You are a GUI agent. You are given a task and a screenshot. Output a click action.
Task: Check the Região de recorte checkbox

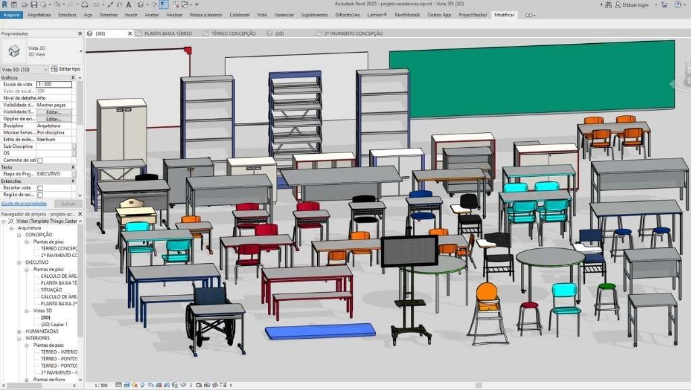click(x=40, y=195)
